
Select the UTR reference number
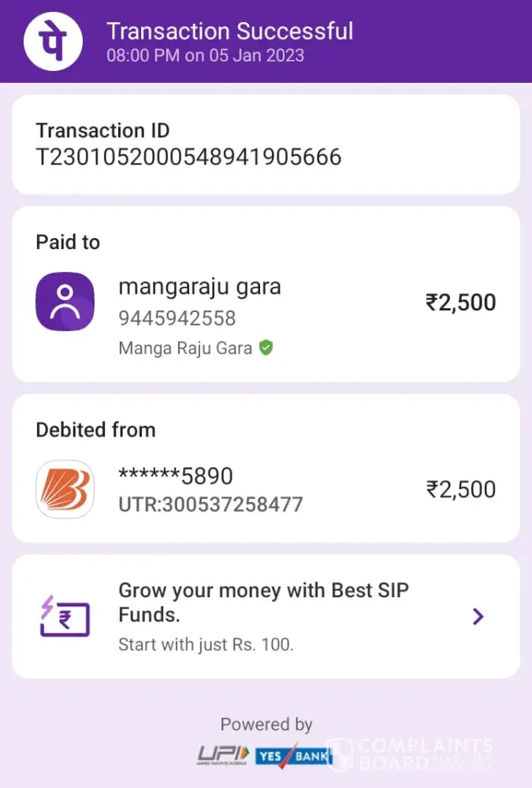coord(210,504)
